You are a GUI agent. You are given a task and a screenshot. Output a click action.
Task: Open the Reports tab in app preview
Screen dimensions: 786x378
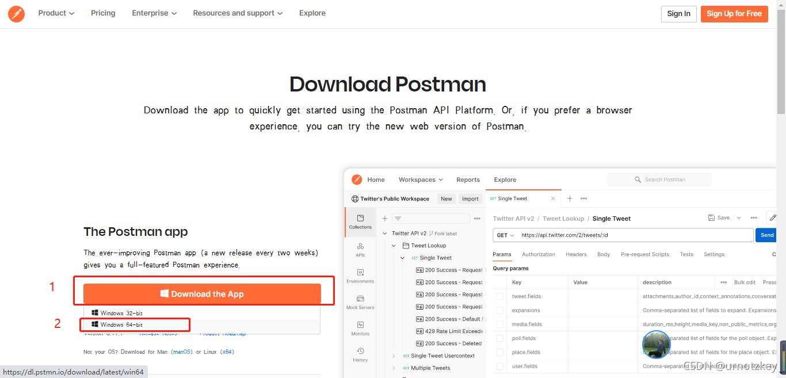coord(468,180)
